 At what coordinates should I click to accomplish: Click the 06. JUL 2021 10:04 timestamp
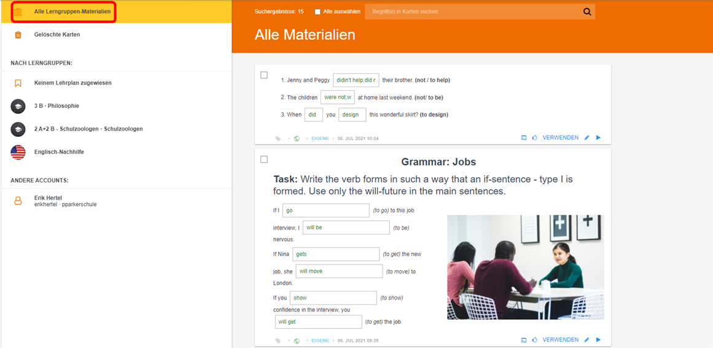click(358, 139)
